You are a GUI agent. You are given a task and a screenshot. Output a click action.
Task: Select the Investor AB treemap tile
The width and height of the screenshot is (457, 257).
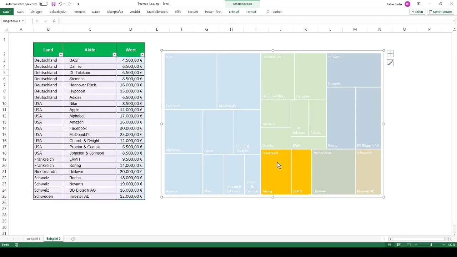tap(368, 172)
